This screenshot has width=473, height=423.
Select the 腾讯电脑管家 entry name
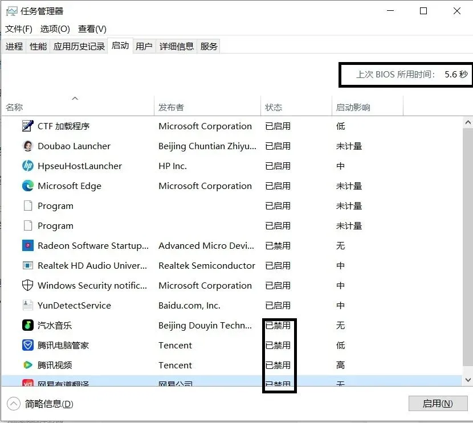(63, 345)
